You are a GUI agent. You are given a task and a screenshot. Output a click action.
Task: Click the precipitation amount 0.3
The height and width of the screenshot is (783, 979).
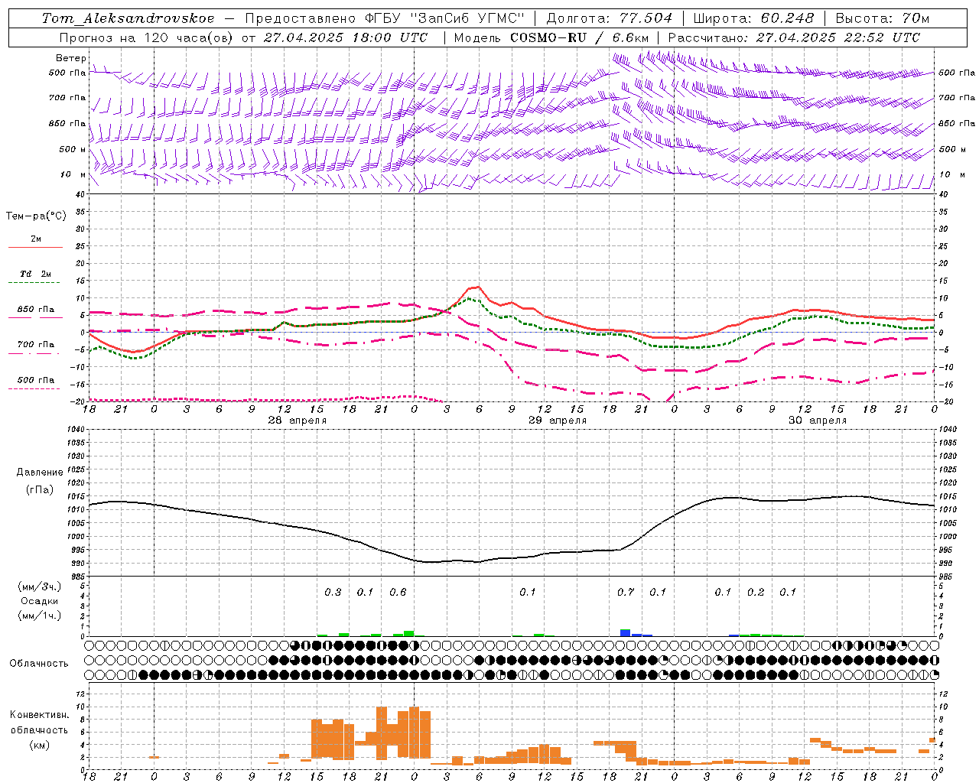coord(333,592)
